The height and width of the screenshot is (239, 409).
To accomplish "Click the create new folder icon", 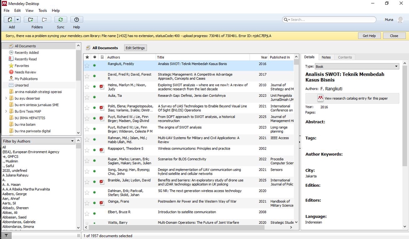I will coord(30,20).
